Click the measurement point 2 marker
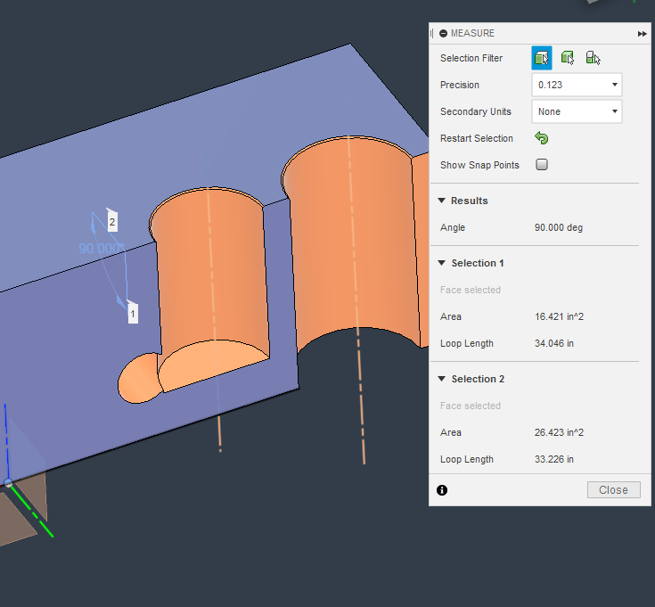Viewport: 655px width, 607px height. tap(112, 221)
